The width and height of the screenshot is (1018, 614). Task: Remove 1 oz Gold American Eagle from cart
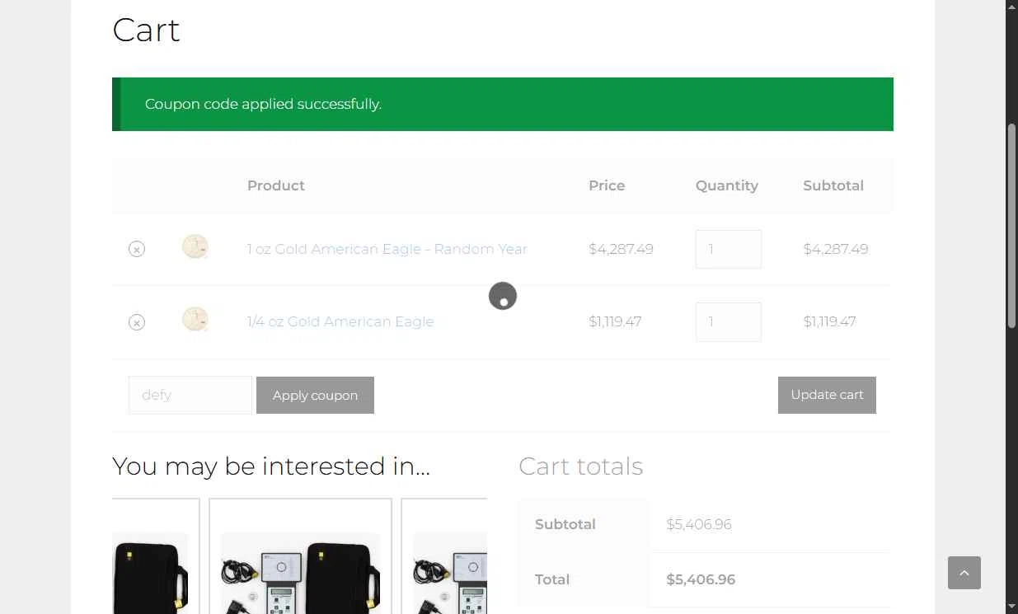(137, 249)
